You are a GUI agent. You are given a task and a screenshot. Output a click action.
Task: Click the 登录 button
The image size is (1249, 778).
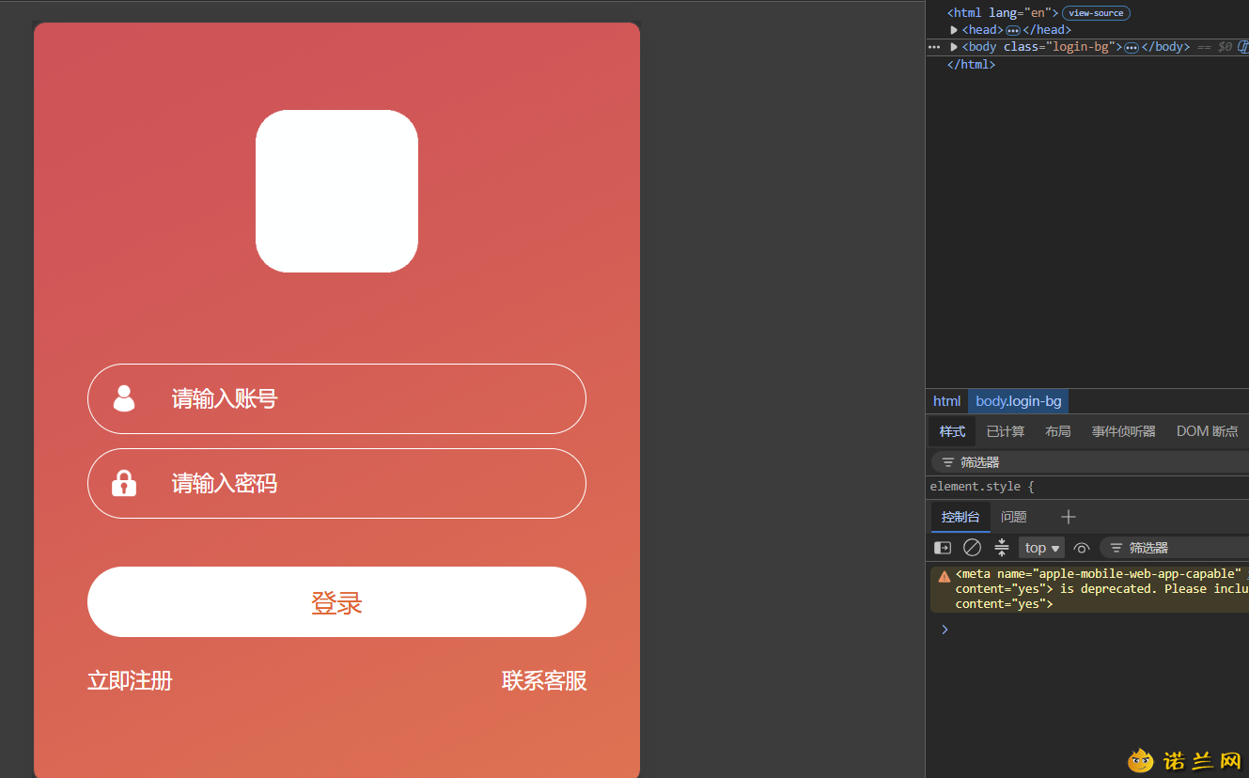click(x=336, y=602)
